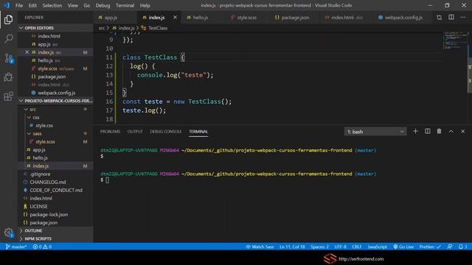The height and width of the screenshot is (265, 472).
Task: Show the Debug Console panel tab
Action: [165, 132]
